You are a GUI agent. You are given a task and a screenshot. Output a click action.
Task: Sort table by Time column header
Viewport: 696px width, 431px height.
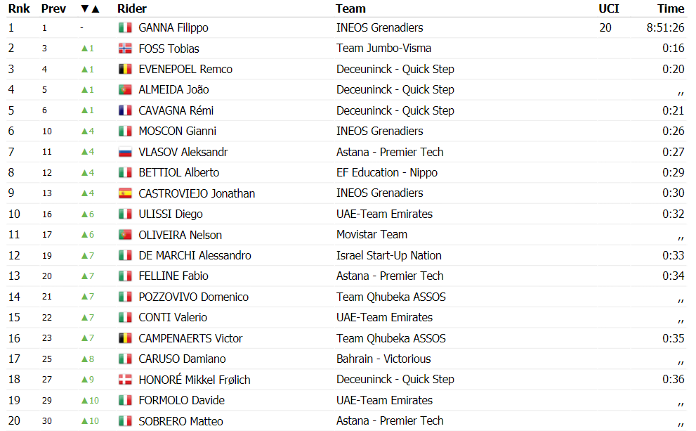[671, 8]
